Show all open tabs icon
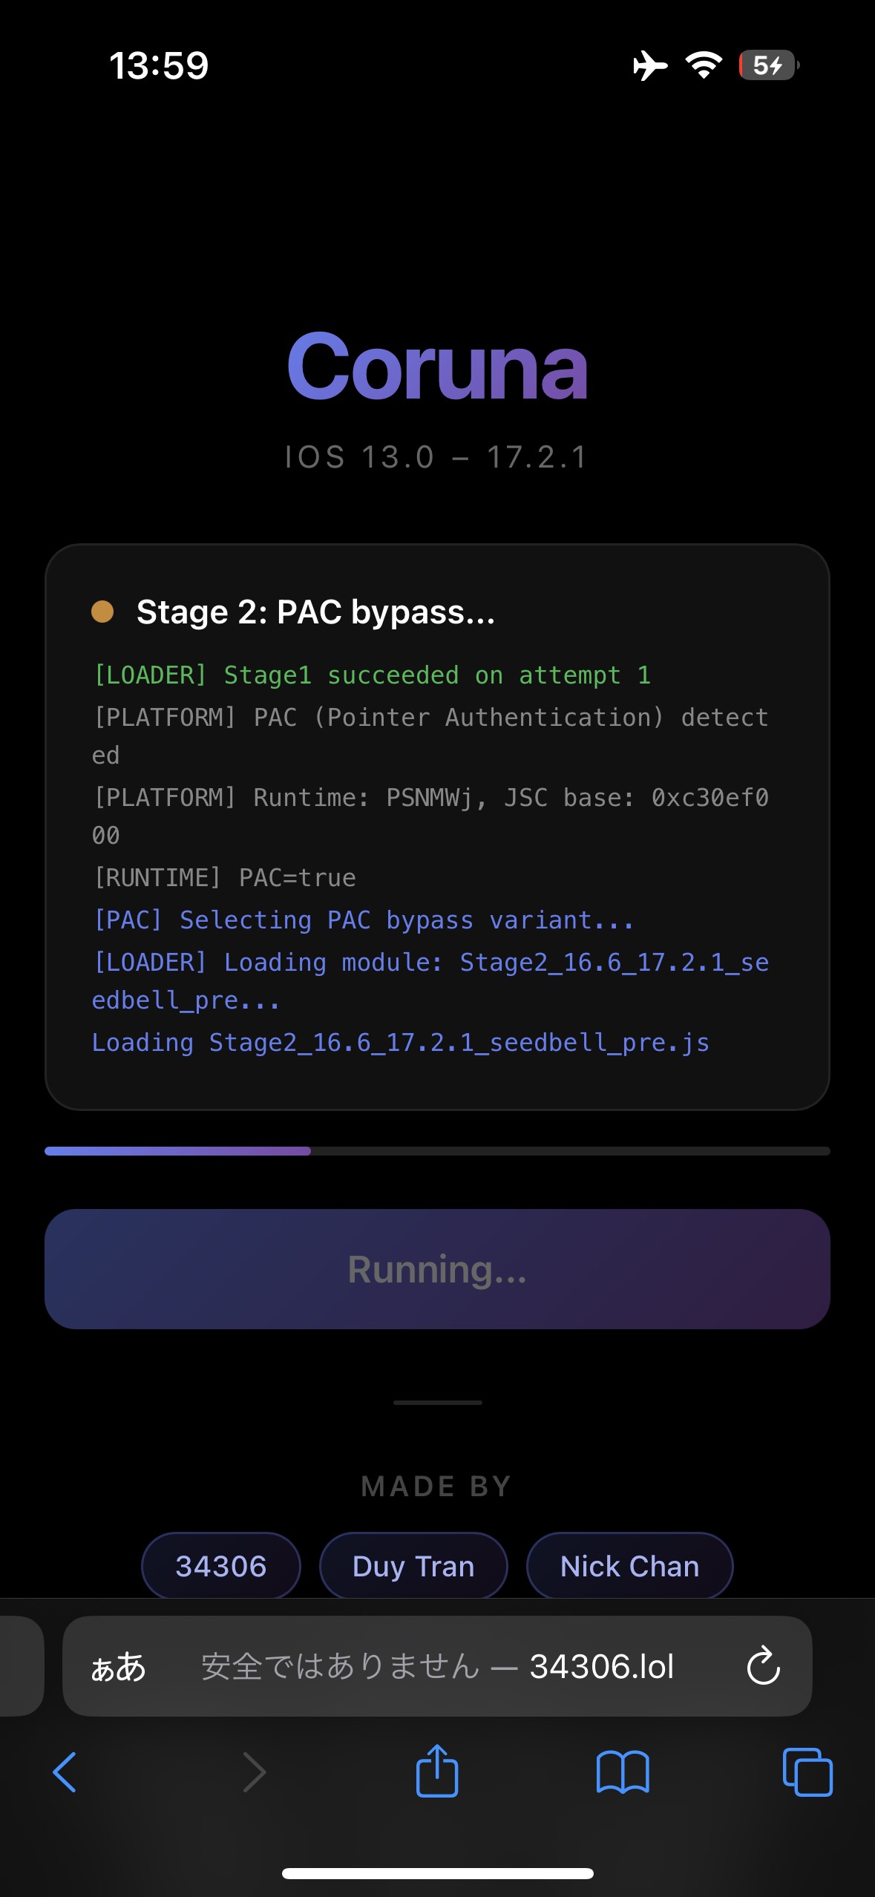This screenshot has height=1897, width=875. [x=807, y=1772]
